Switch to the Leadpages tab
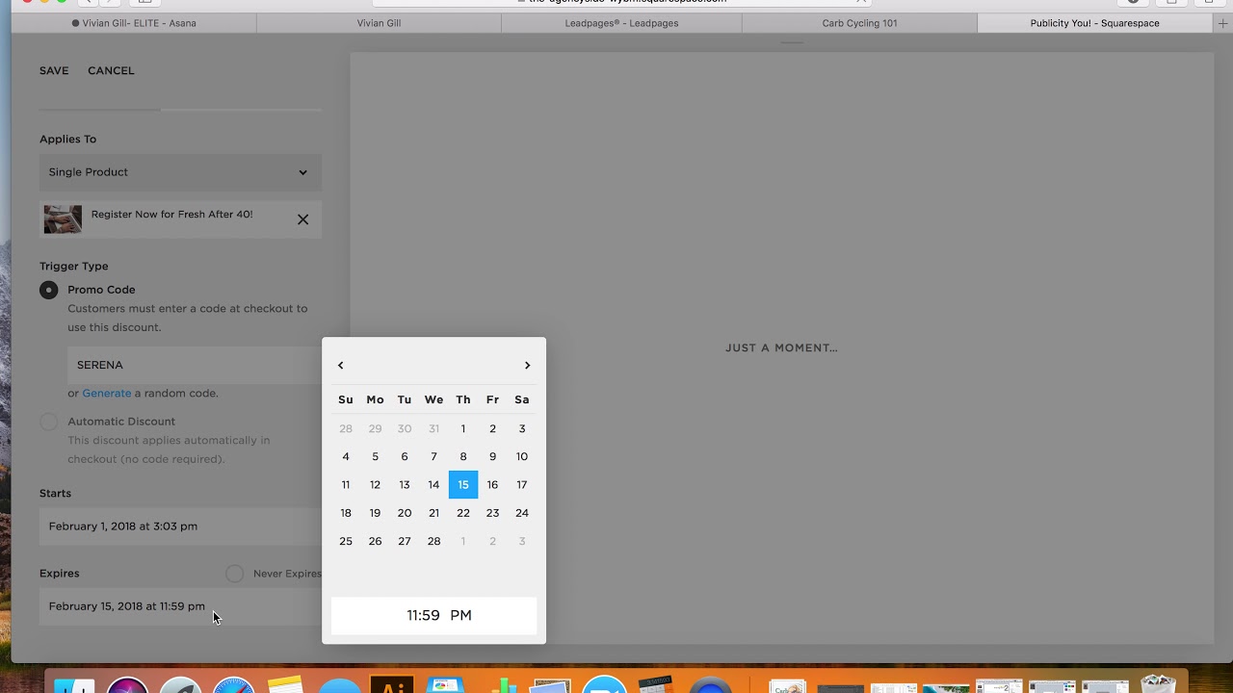 point(621,23)
